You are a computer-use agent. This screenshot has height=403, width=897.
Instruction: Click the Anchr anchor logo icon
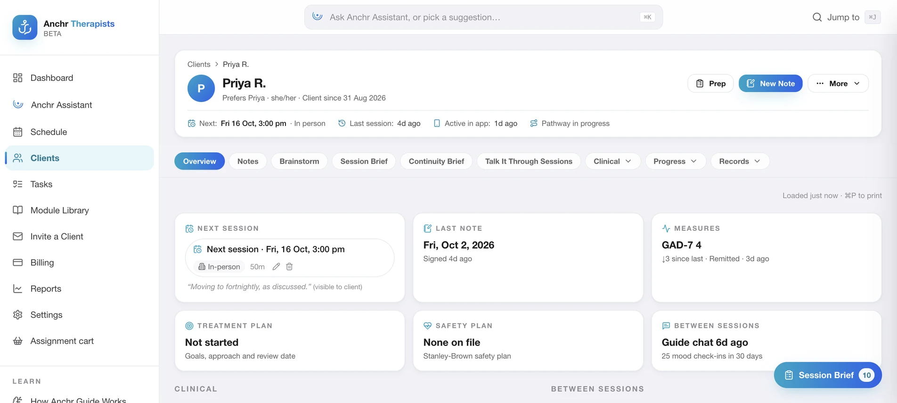(x=25, y=27)
